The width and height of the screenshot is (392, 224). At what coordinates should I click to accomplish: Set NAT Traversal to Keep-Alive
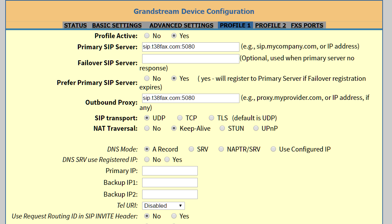click(174, 128)
